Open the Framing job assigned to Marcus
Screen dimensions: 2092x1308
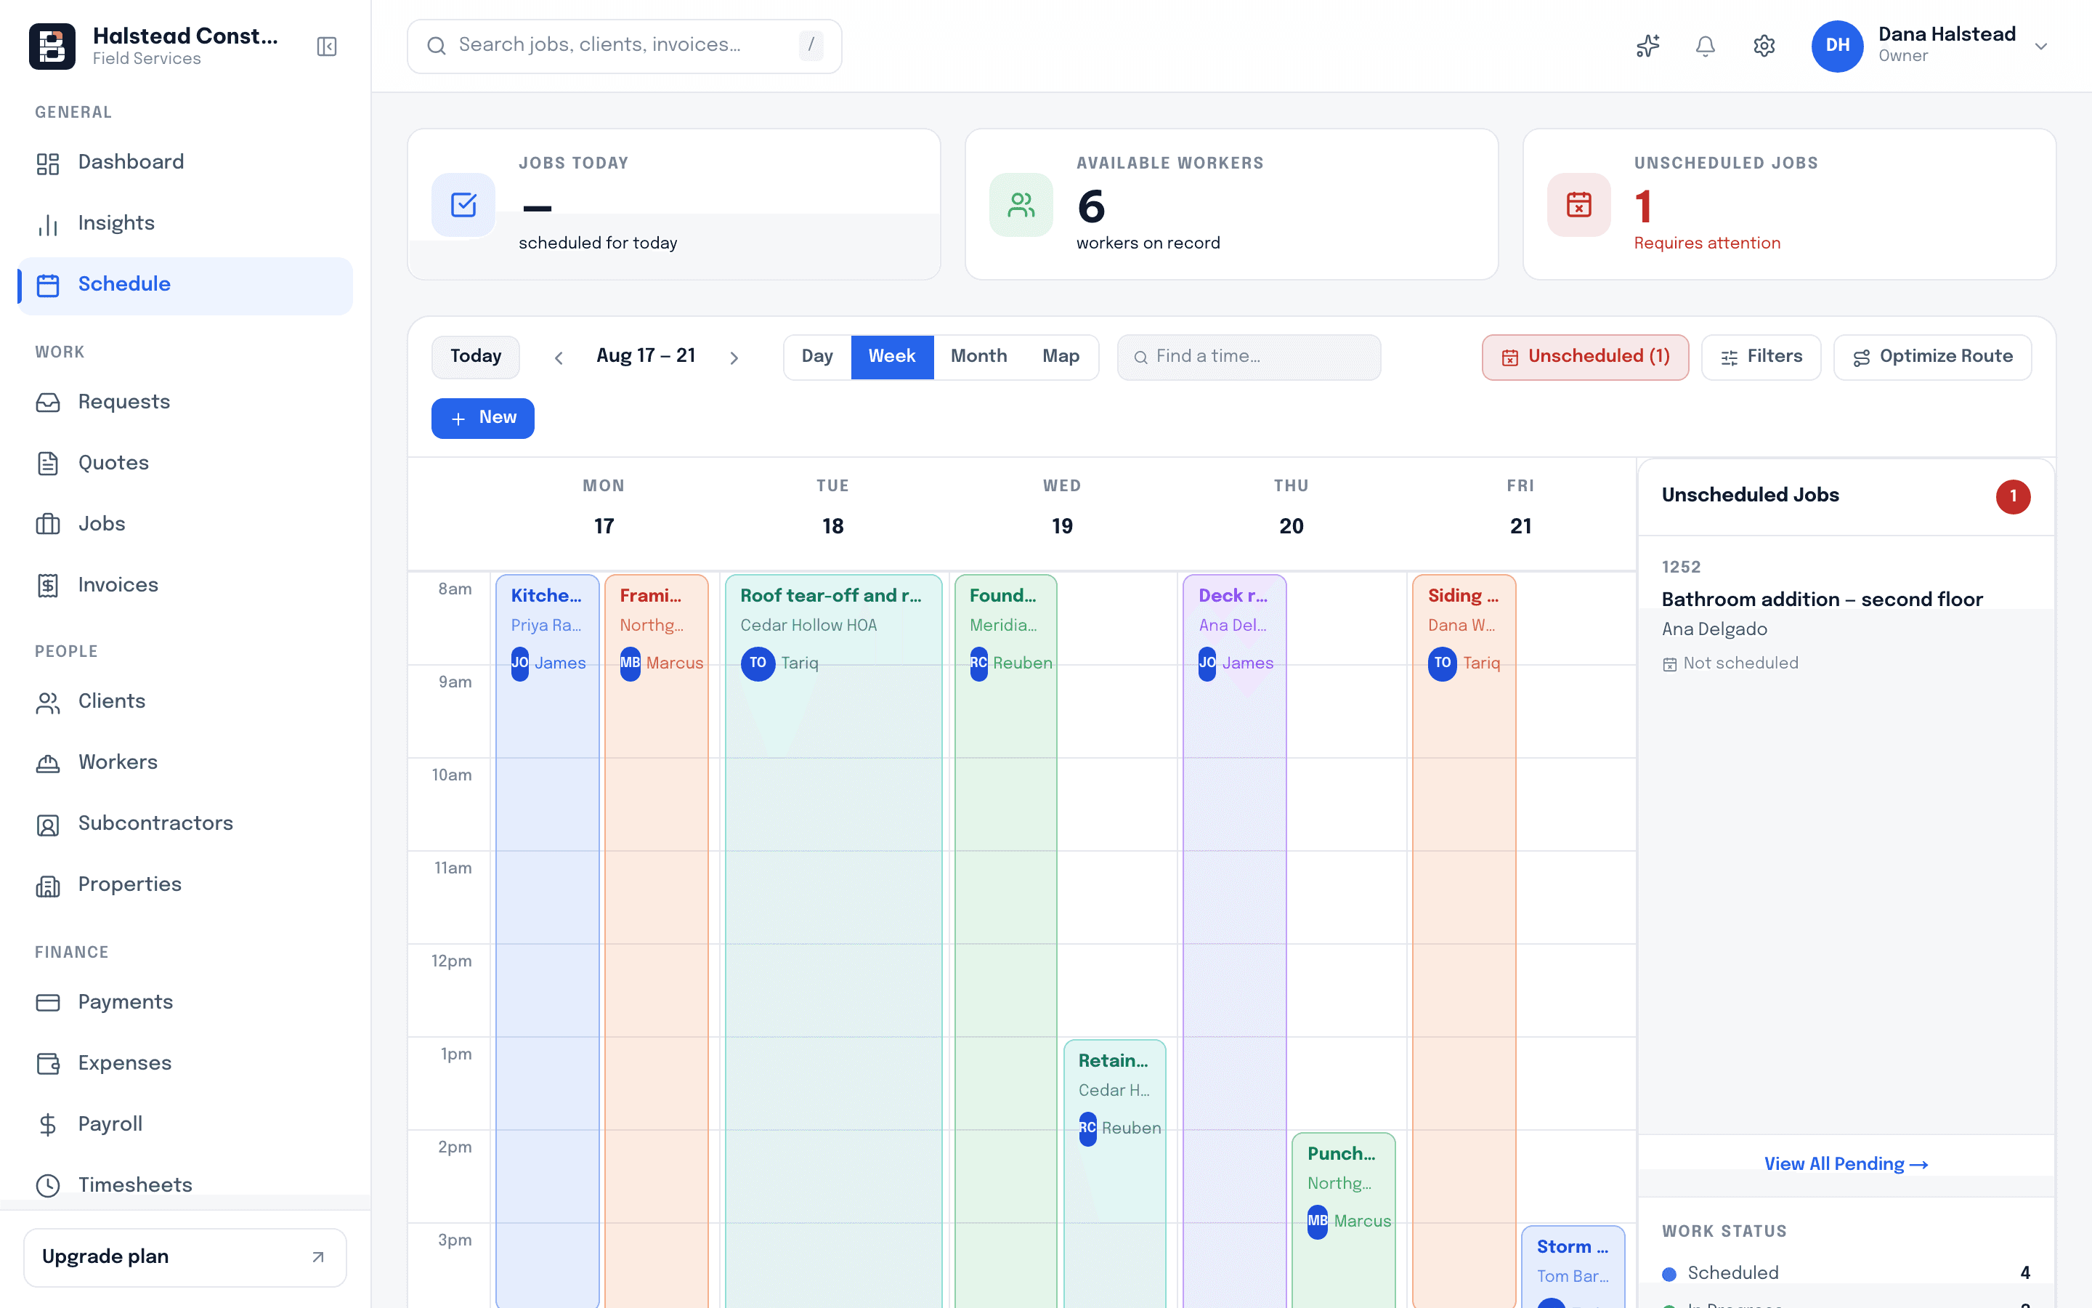[656, 940]
